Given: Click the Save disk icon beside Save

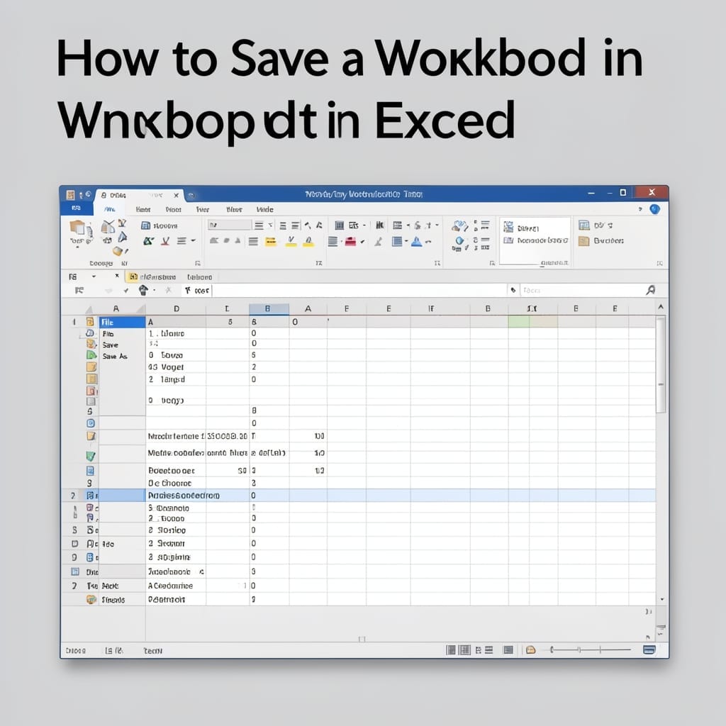Looking at the screenshot, I should pyautogui.click(x=91, y=344).
